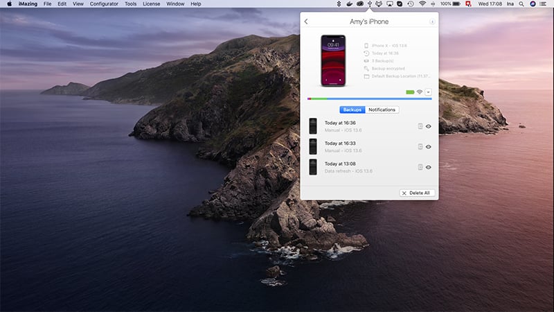Open the Edit menu

[x=62, y=4]
